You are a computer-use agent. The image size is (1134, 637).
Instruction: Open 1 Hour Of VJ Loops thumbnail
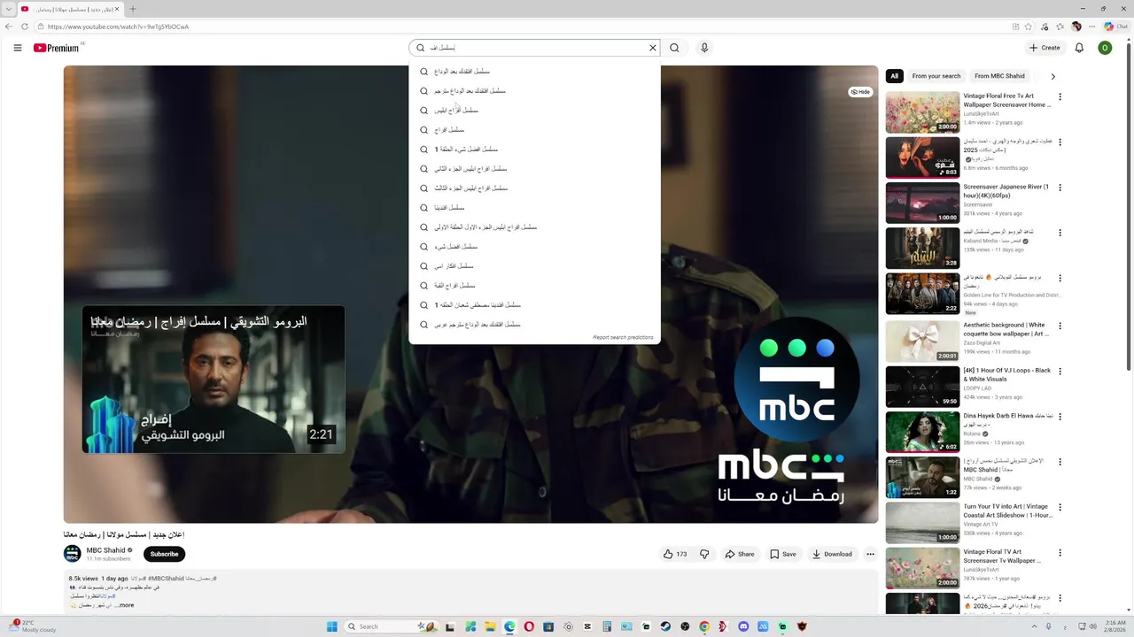point(922,387)
